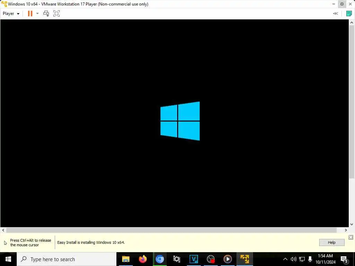This screenshot has width=355, height=266.
Task: Click the Type here to search box
Action: tap(66, 259)
